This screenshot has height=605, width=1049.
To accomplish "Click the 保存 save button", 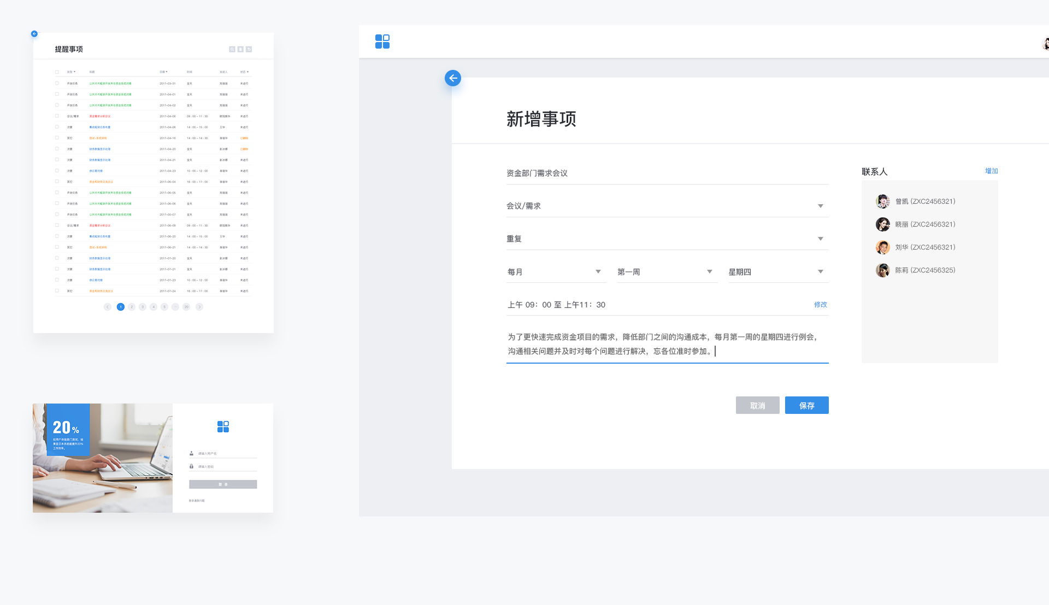I will click(x=806, y=405).
